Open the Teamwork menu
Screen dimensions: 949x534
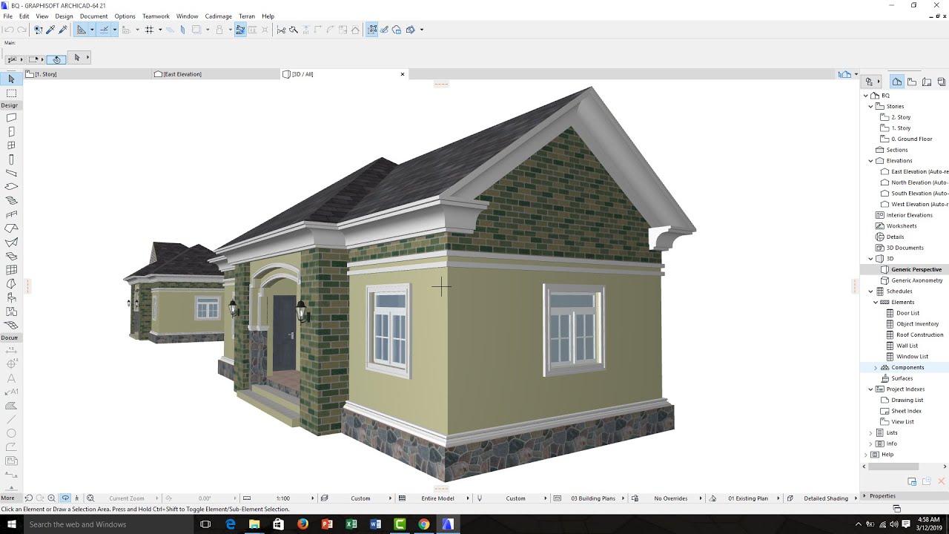tap(156, 16)
